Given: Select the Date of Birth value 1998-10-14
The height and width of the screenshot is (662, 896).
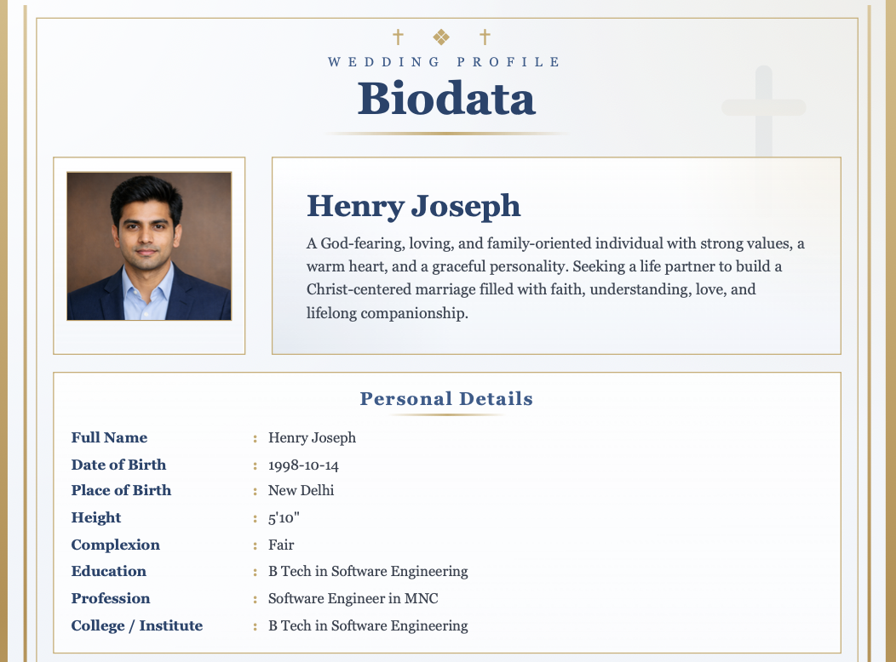Looking at the screenshot, I should (x=303, y=465).
